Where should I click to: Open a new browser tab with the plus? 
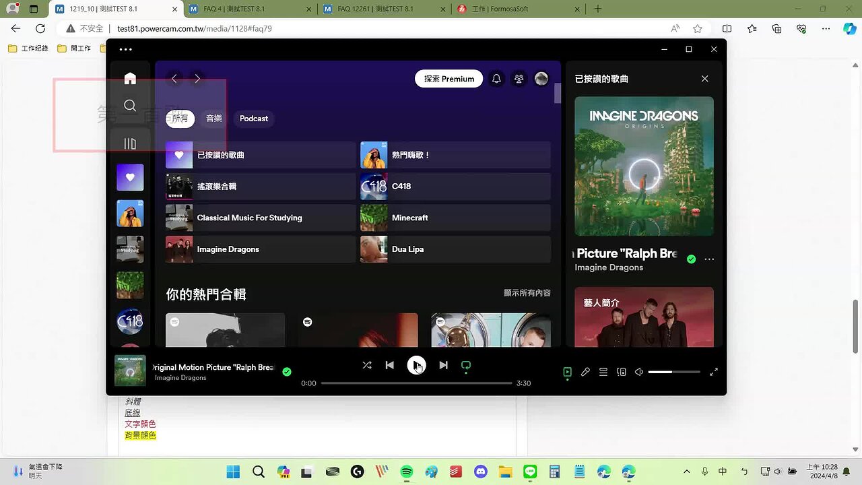point(598,9)
